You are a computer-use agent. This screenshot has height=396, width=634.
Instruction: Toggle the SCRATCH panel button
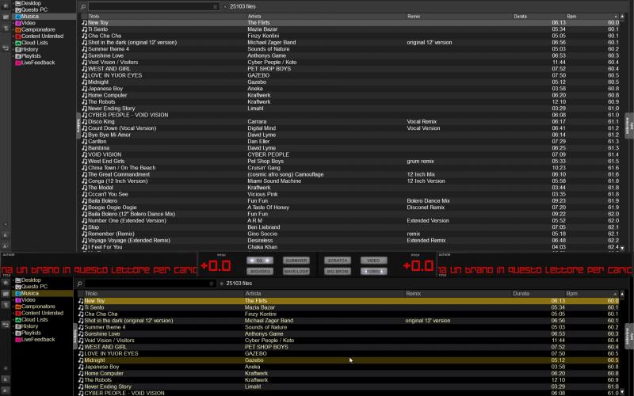tap(338, 261)
